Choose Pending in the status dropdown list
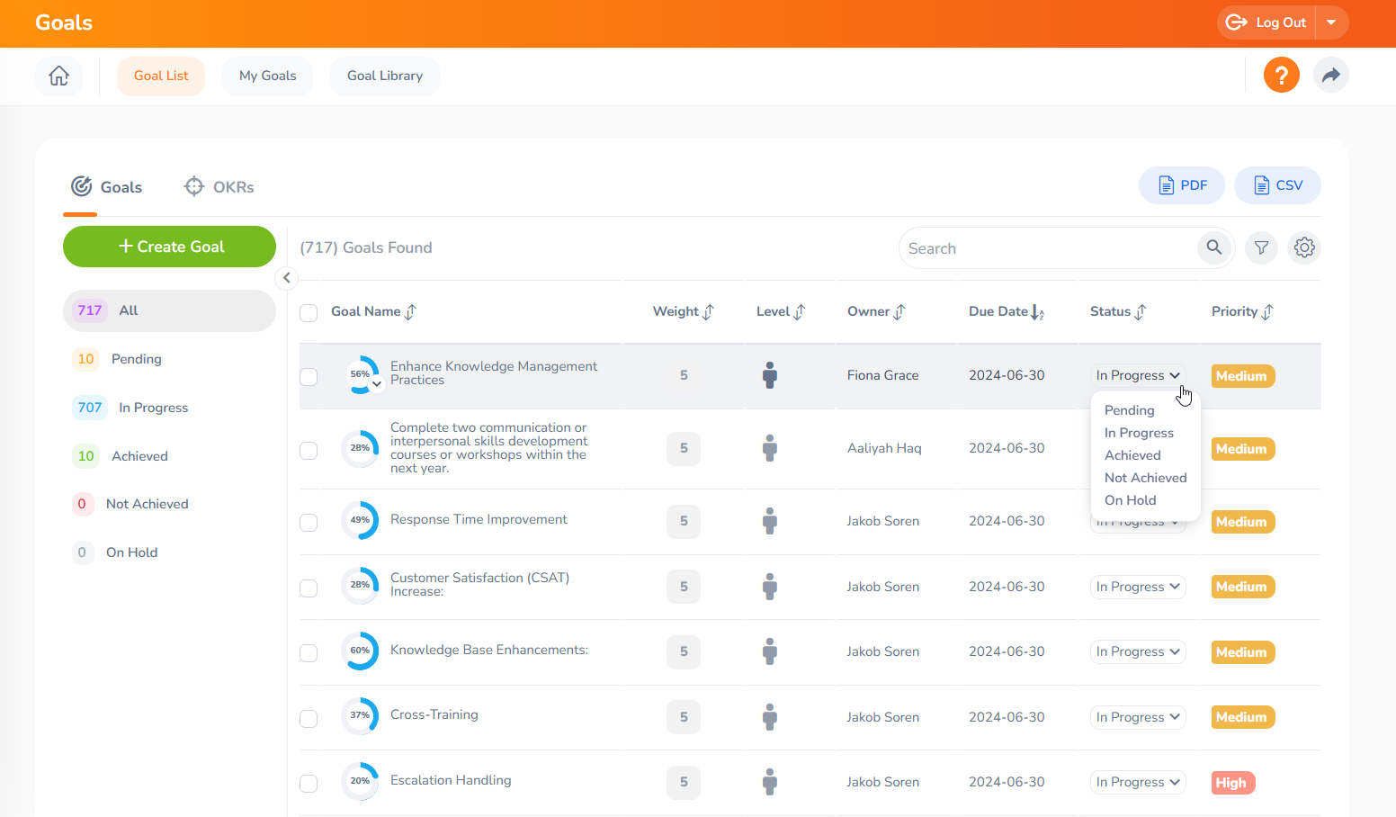Screen dimensions: 1396x817 tap(1129, 410)
